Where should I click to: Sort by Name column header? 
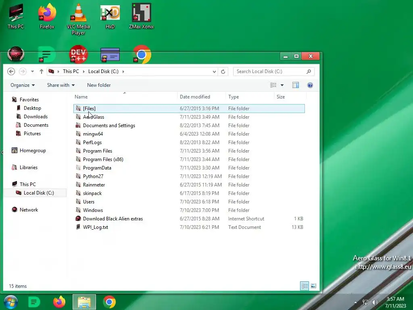[125, 97]
